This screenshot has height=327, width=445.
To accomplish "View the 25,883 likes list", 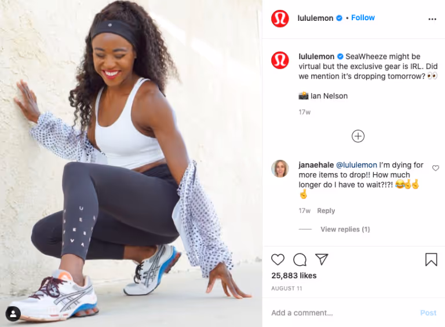I will coord(294,275).
